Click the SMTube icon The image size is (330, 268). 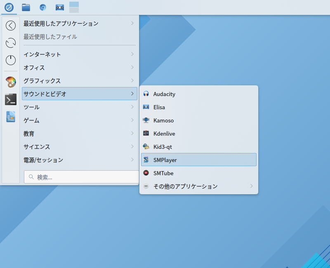point(146,173)
